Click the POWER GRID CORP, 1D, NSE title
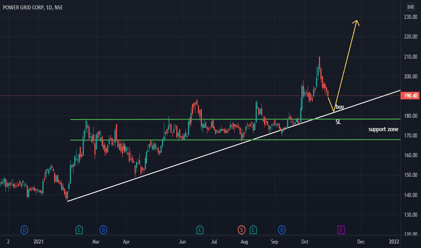 (x=33, y=8)
